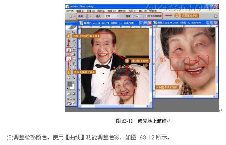Switch to Standard edit mode
Viewport: 226px width, 145px height.
(69, 94)
